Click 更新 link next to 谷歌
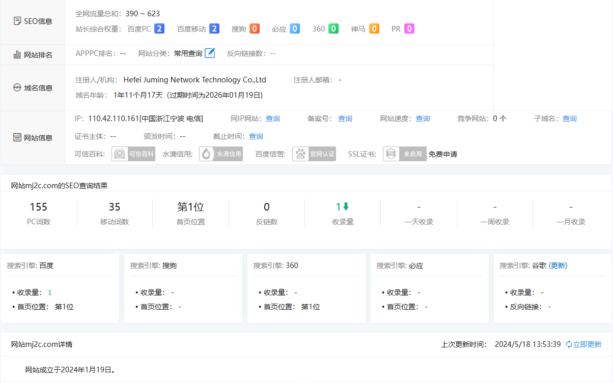This screenshot has width=613, height=383. tap(558, 266)
